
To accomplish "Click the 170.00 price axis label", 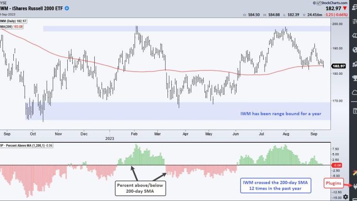I will (337, 101).
